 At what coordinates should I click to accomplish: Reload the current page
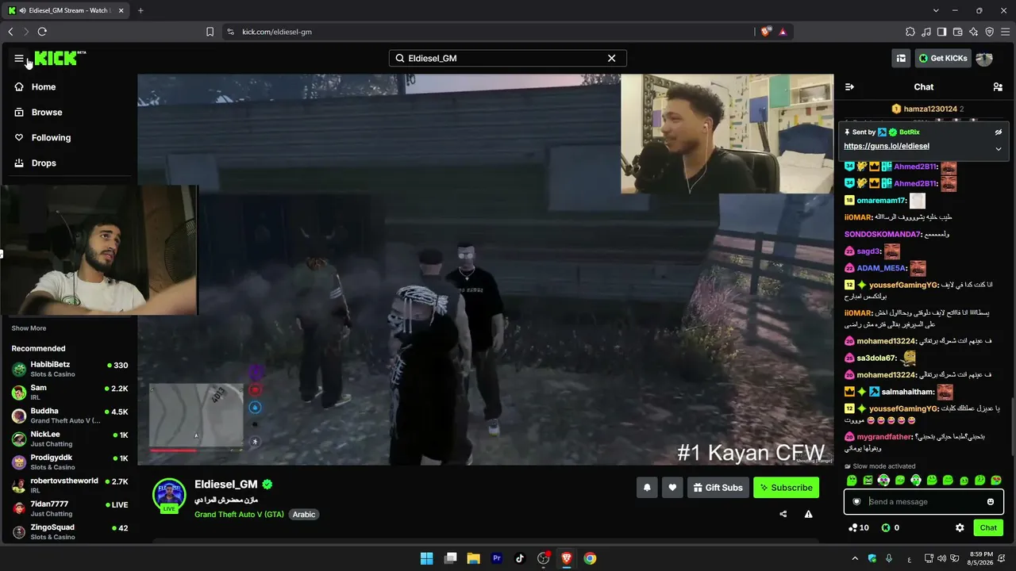(42, 32)
